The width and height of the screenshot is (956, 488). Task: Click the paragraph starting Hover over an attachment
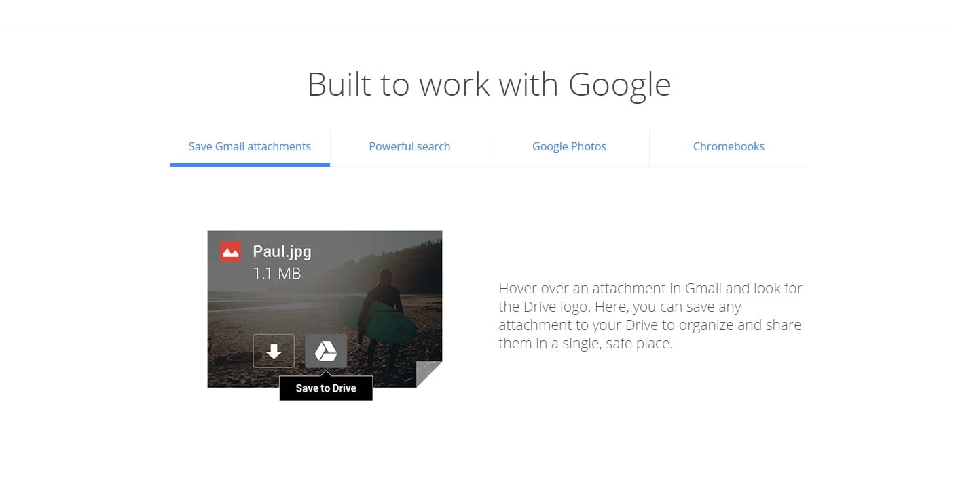tap(650, 316)
